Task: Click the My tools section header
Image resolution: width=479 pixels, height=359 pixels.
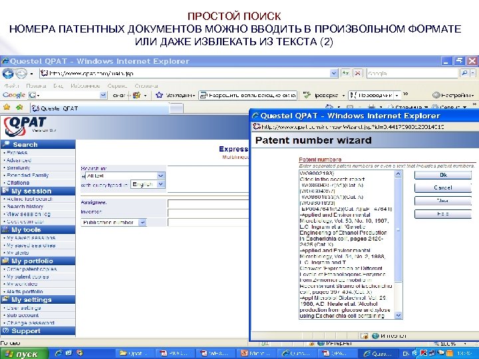Action: (38, 230)
